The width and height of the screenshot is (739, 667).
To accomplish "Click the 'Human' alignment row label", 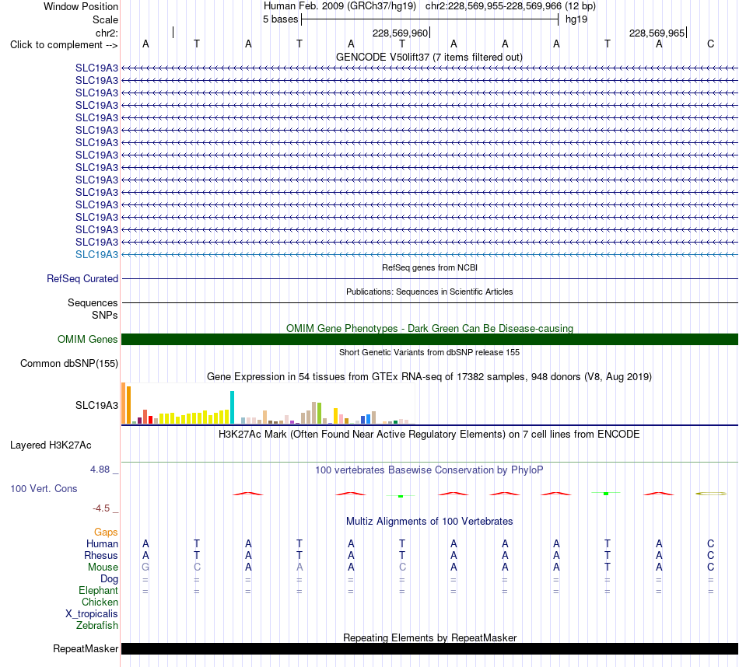I will pyautogui.click(x=102, y=543).
